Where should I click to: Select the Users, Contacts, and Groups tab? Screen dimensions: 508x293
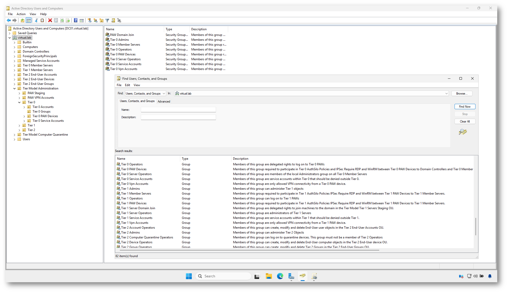[137, 101]
